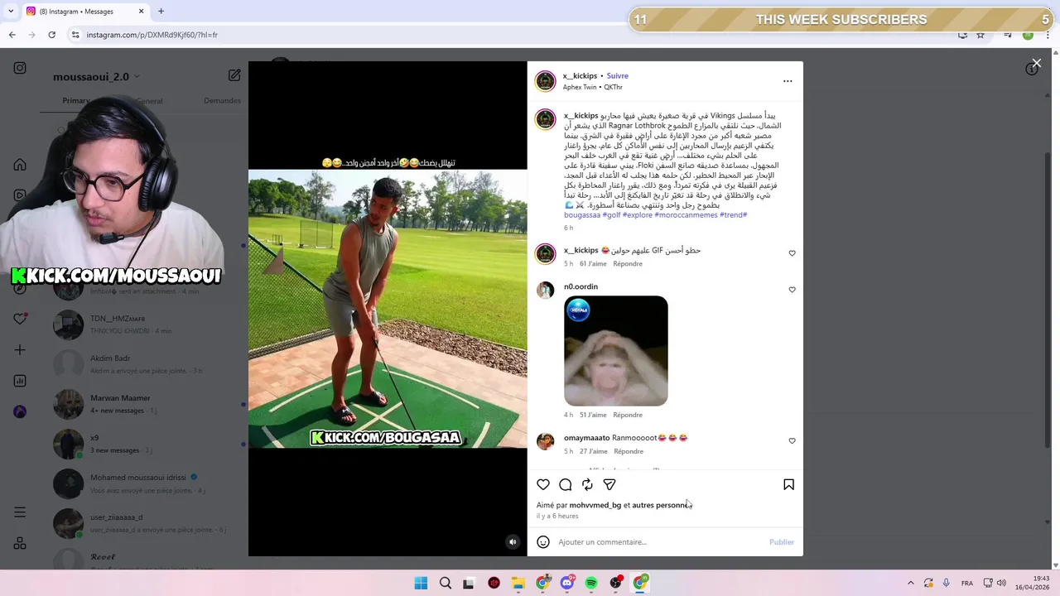
Task: Open the hamburger More menu in the sidebar
Action: click(x=20, y=512)
